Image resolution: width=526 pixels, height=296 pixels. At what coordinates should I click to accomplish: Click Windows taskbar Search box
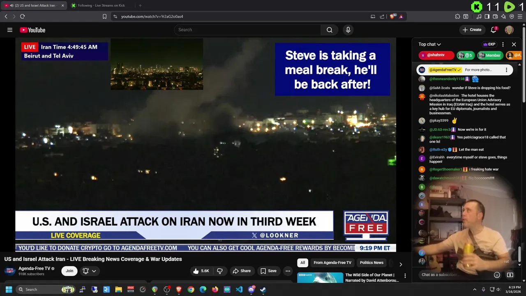46,289
